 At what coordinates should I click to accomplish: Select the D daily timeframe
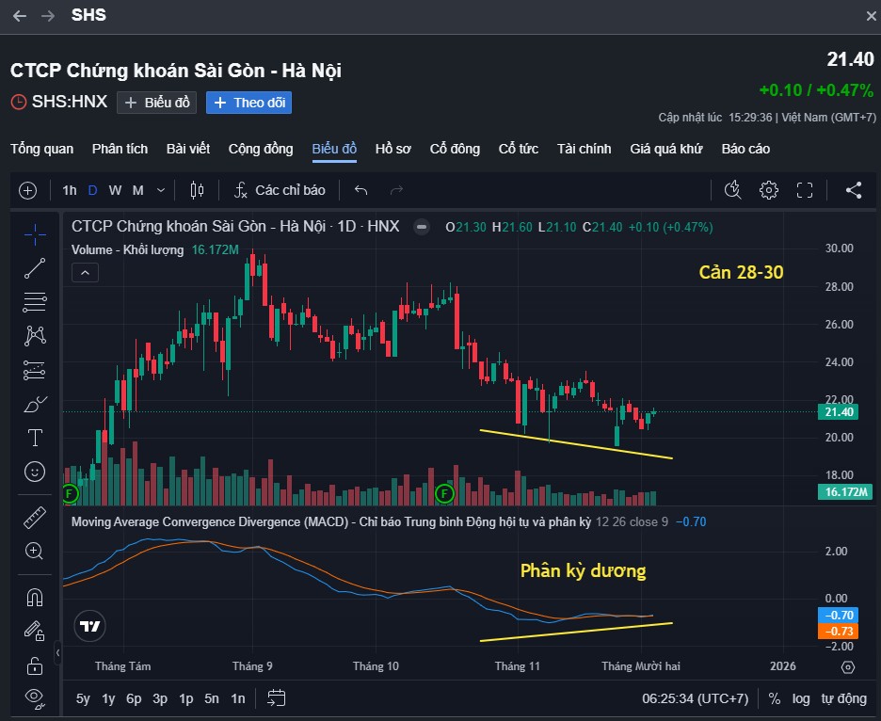[92, 190]
